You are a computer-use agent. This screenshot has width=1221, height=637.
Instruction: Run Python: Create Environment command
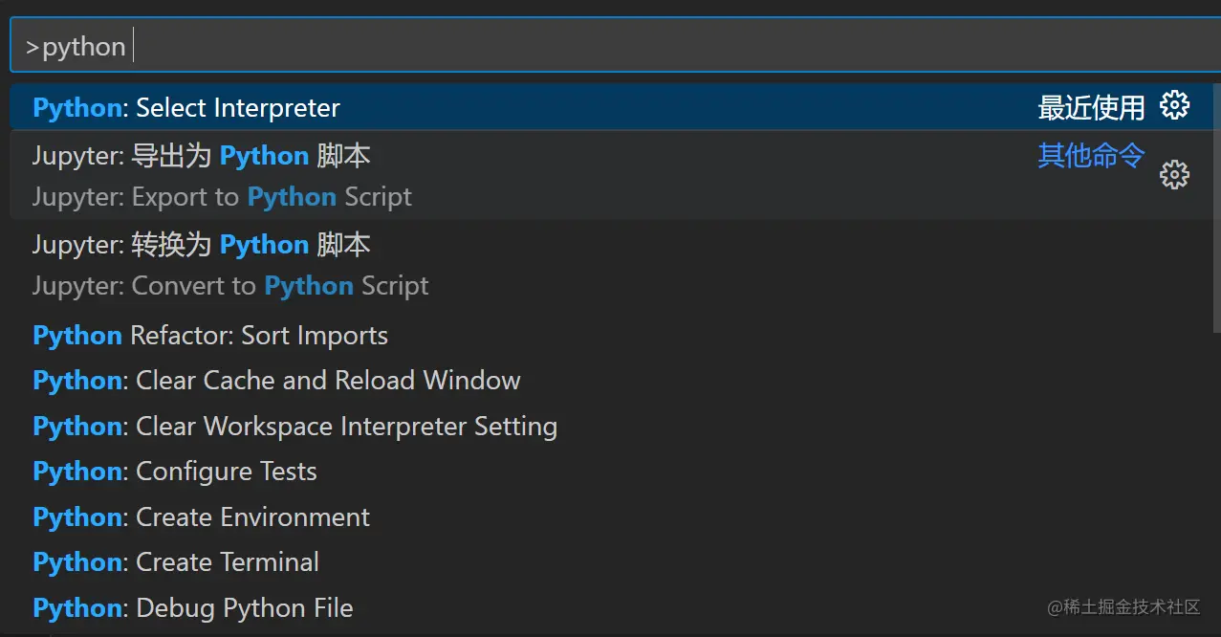coord(611,517)
